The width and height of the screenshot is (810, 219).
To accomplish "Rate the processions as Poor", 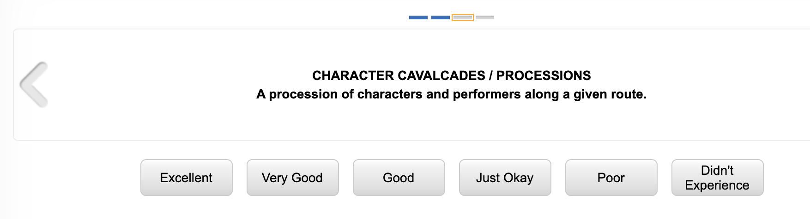I will (611, 178).
